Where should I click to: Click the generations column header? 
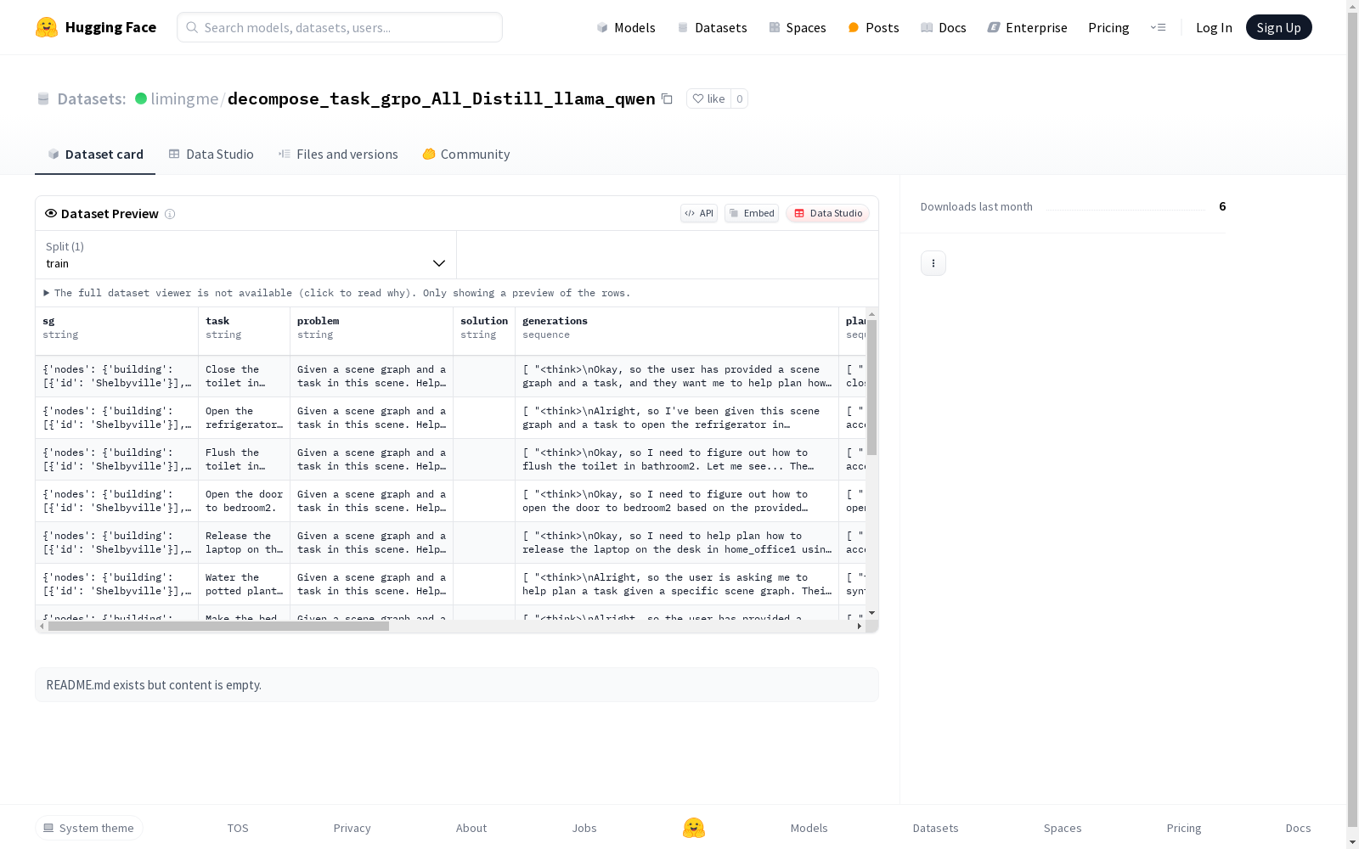pos(677,331)
